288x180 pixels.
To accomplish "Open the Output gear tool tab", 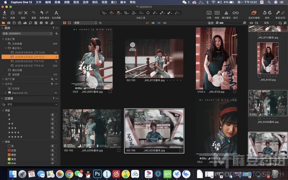I will [47, 23].
